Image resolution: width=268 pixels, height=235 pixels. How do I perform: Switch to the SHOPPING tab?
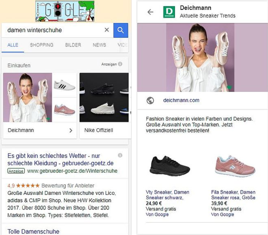(42, 45)
